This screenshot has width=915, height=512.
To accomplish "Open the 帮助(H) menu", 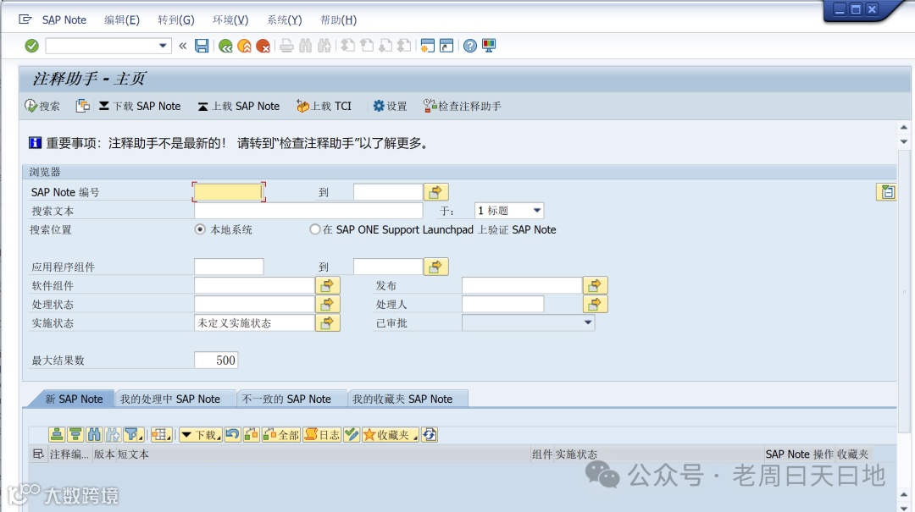I will (338, 19).
